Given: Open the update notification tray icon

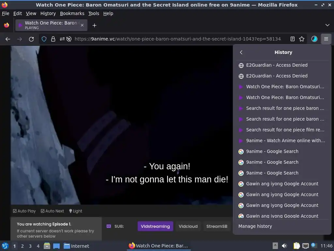Looking at the screenshot, I should tap(313, 245).
